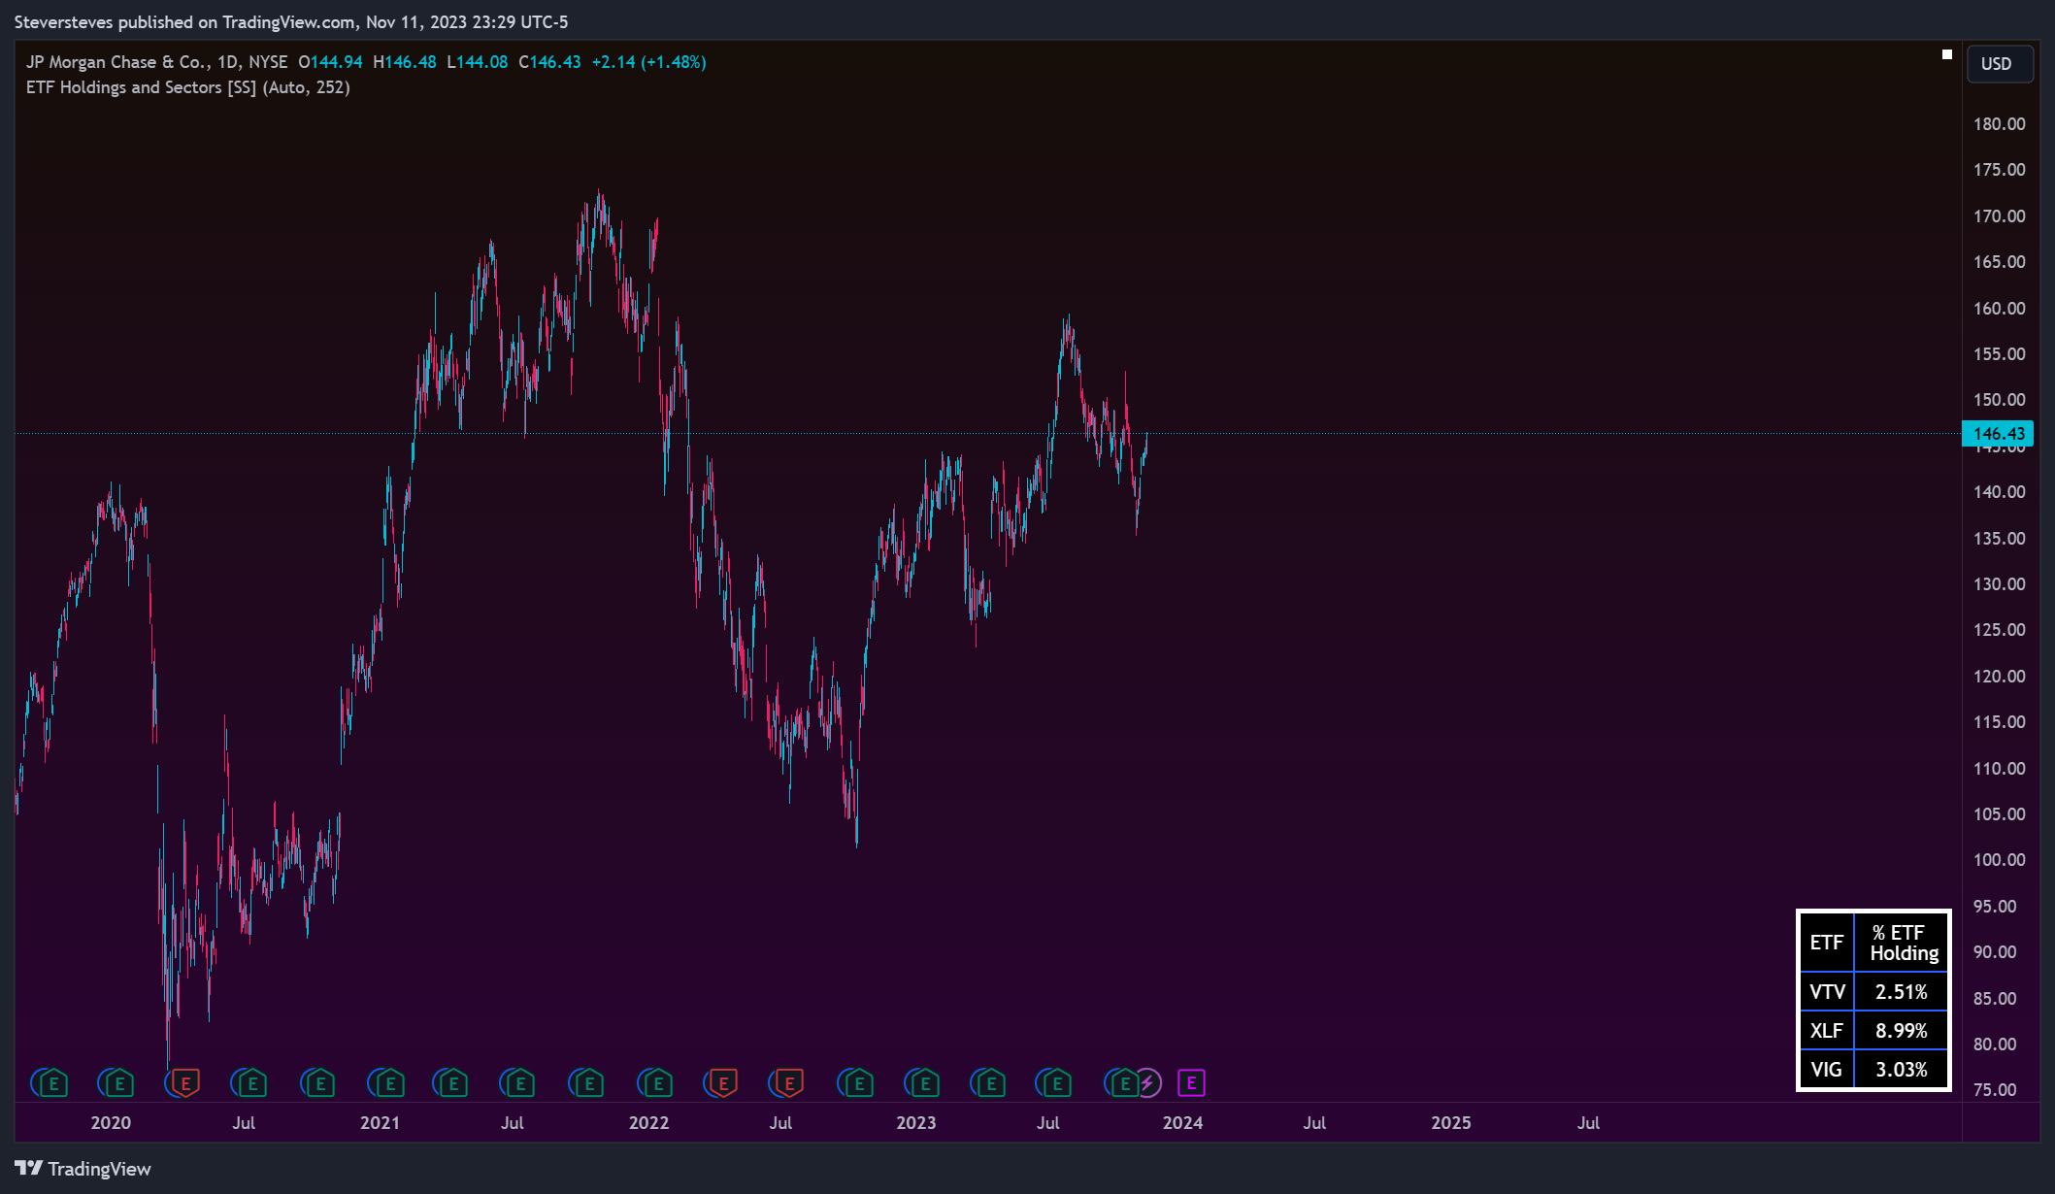Click the VTV cell in the ETF table
Image resolution: width=2055 pixels, height=1194 pixels.
pos(1827,992)
